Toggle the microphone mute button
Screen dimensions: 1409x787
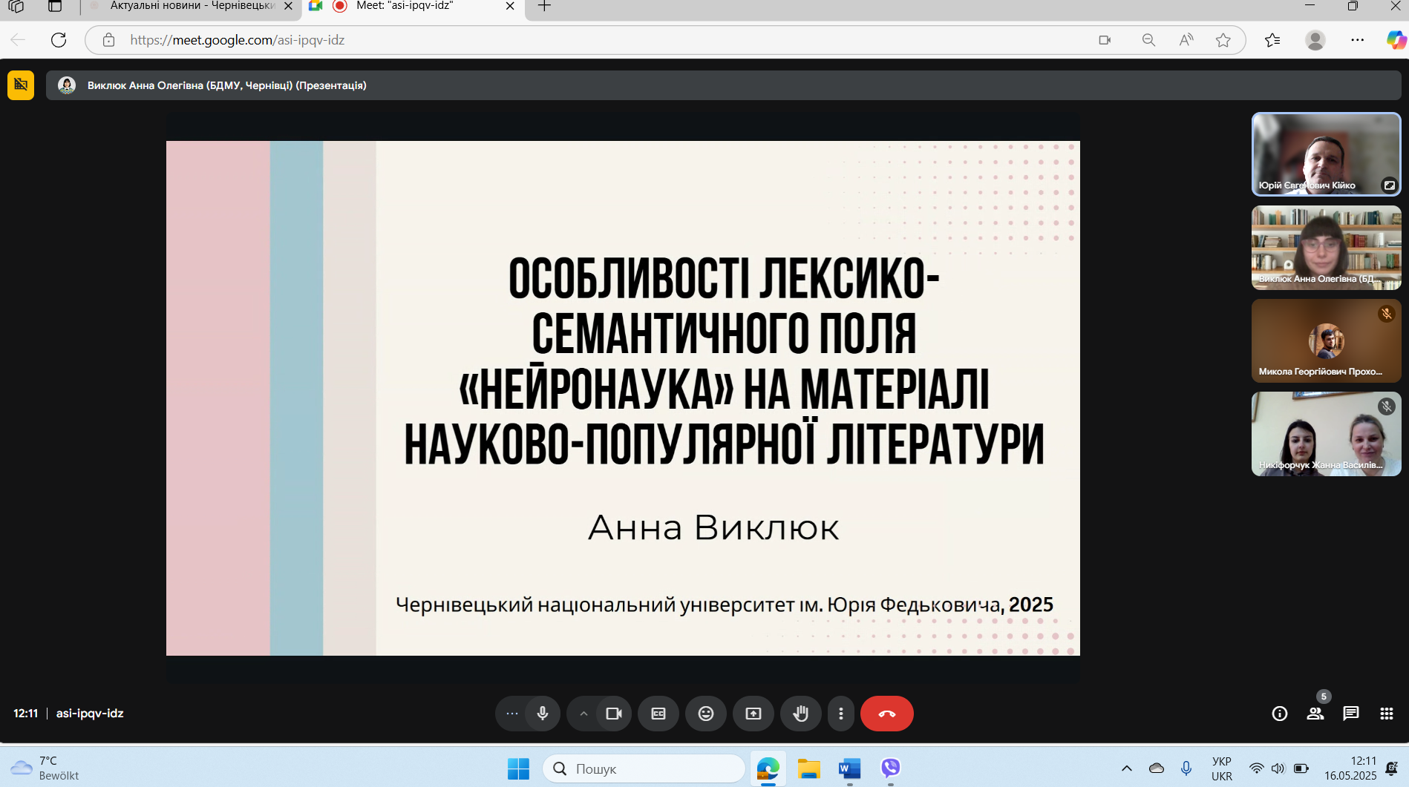[543, 714]
